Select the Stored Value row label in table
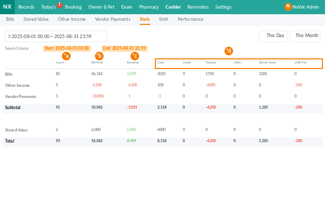 pyautogui.click(x=16, y=130)
